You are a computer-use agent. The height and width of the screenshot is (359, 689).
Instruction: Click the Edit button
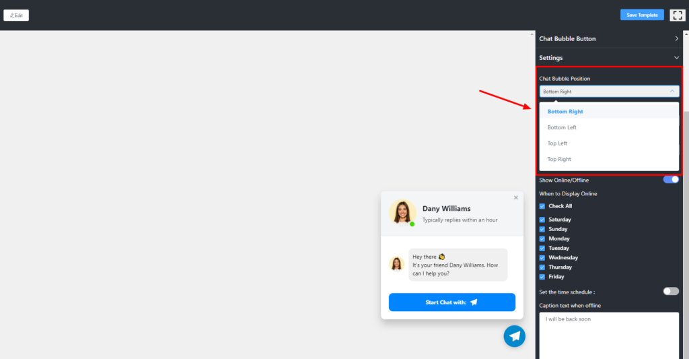pos(16,15)
